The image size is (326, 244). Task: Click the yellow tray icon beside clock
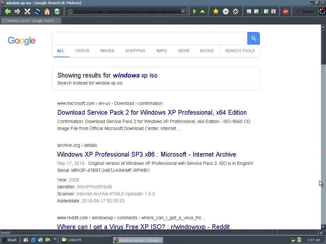tap(299, 240)
